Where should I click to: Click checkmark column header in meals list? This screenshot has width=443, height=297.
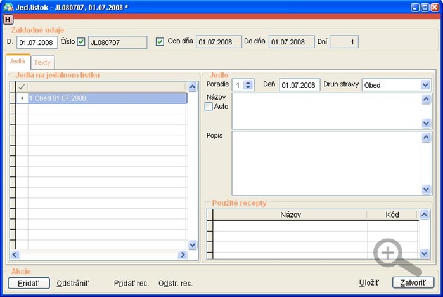(x=22, y=87)
